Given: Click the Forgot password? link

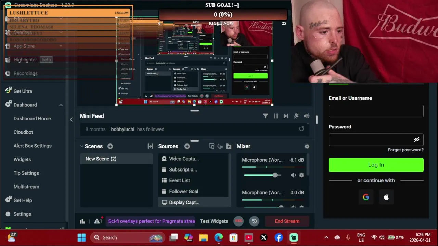Looking at the screenshot, I should (405, 150).
